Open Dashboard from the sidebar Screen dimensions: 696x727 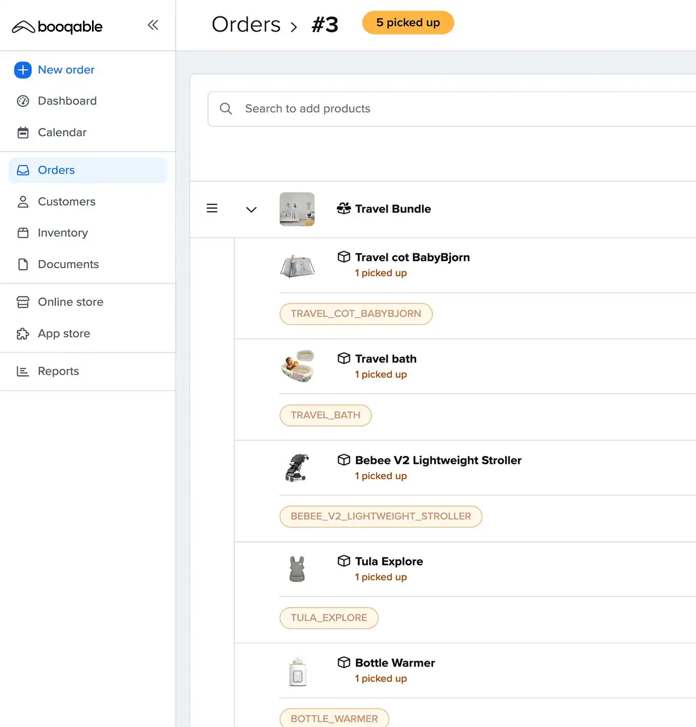(x=67, y=101)
